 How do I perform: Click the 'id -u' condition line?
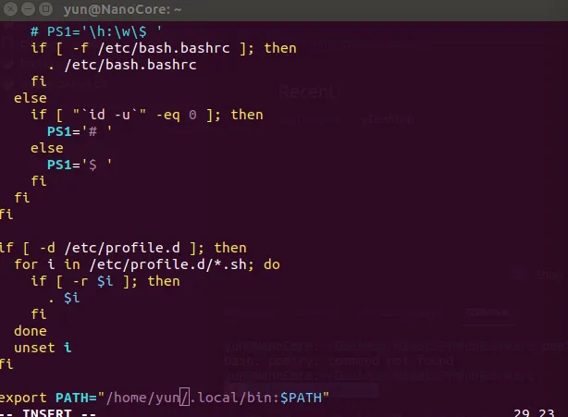pos(146,115)
